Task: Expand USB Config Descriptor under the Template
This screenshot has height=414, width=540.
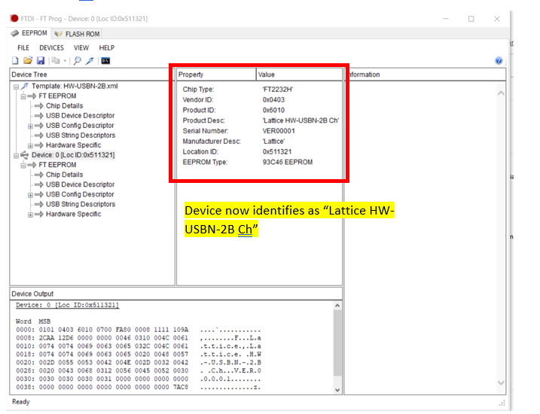Action: [30, 126]
